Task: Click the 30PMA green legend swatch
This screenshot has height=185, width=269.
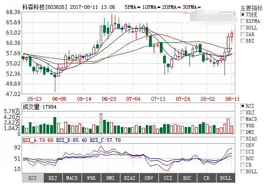Action: click(199, 7)
